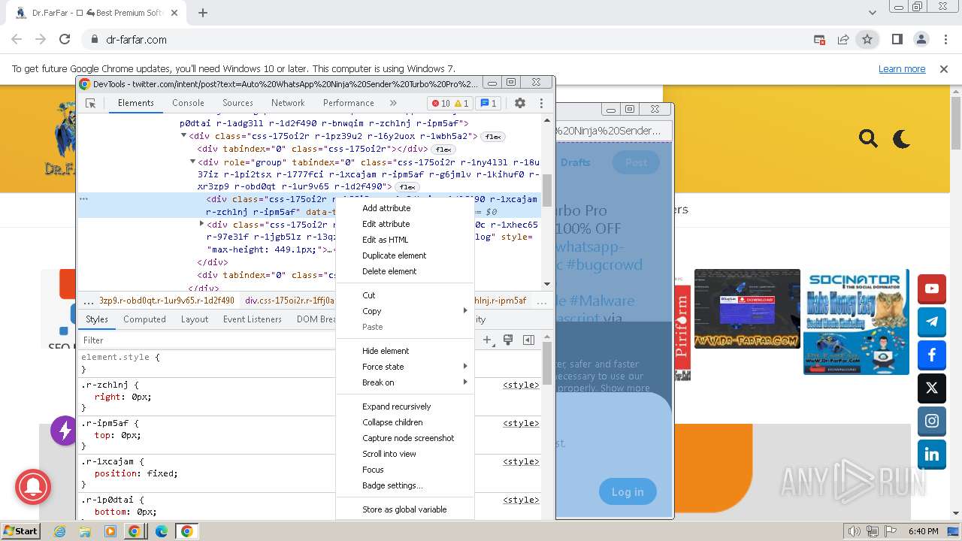
Task: Choose Expand recursively
Action: (405, 407)
